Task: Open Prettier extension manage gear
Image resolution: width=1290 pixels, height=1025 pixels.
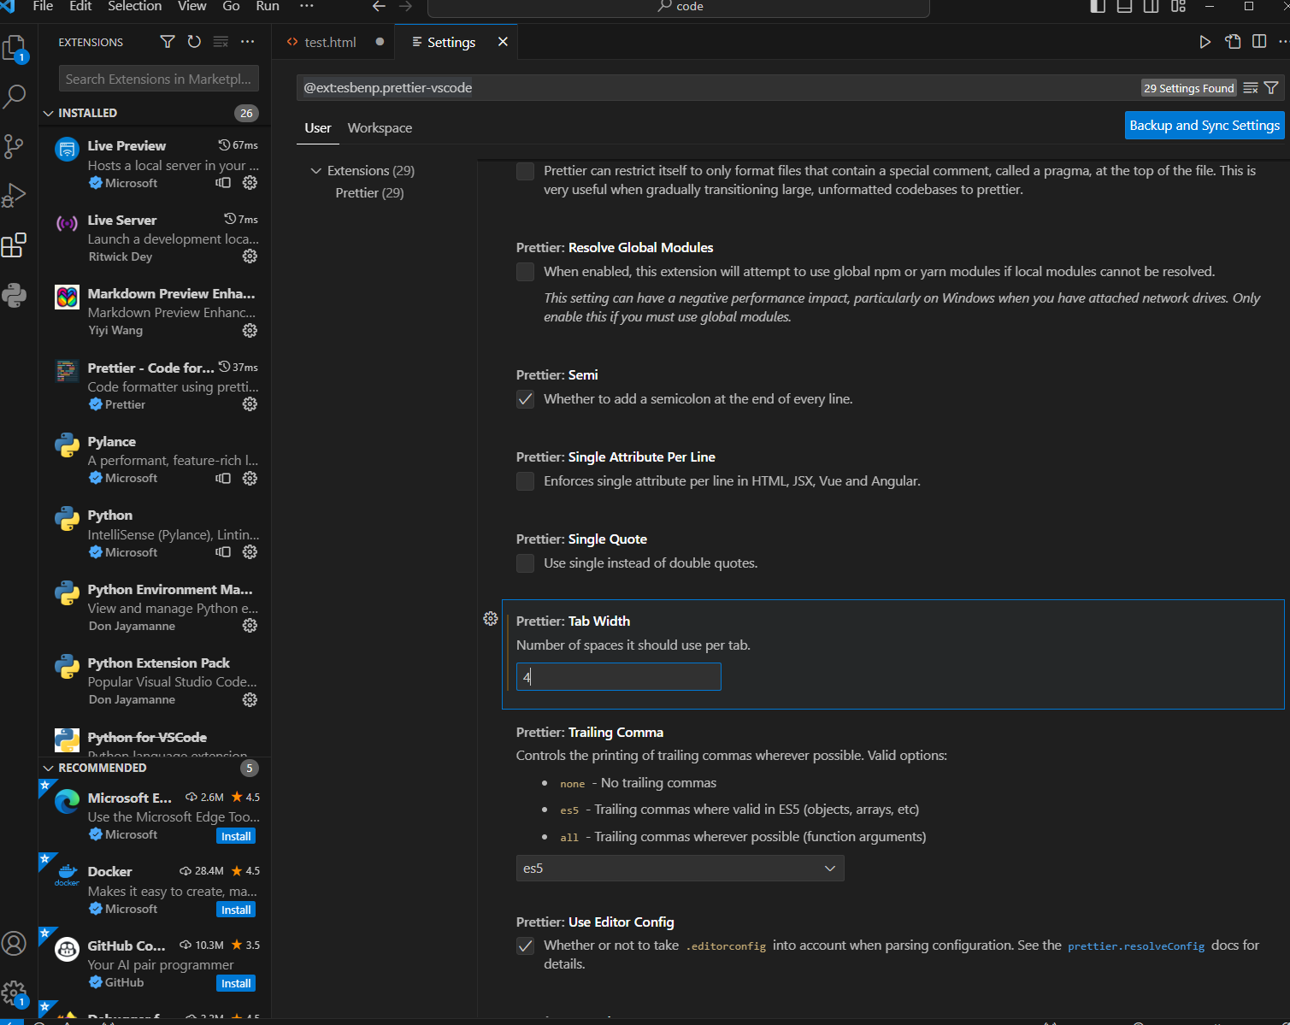Action: (x=250, y=404)
